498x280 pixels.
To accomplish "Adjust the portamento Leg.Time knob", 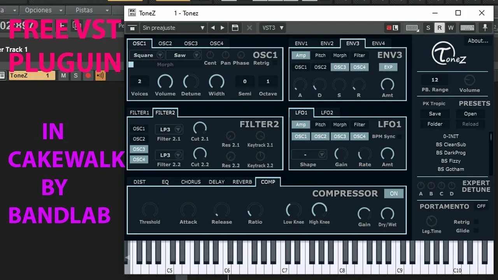I will [x=431, y=221].
